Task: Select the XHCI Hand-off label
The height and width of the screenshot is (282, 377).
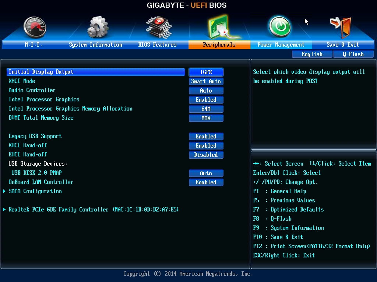Action: point(28,145)
